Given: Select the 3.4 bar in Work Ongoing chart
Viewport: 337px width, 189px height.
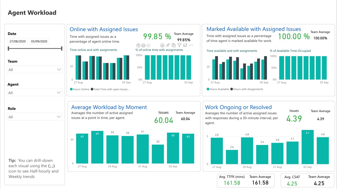Looking at the screenshot, I should [262, 155].
